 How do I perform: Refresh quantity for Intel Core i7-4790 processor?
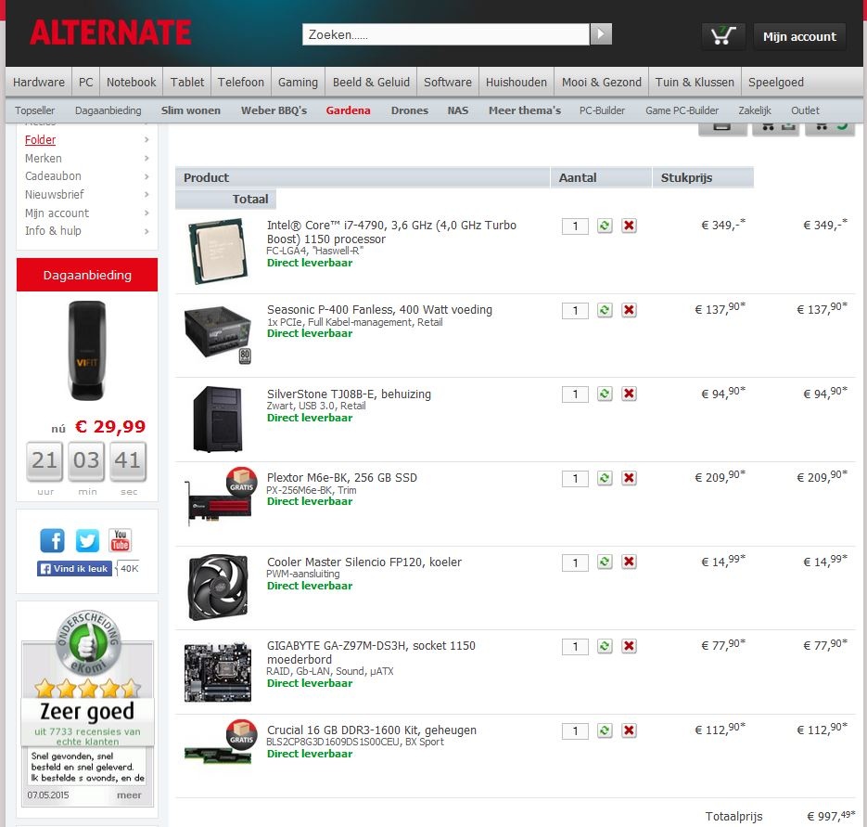tap(605, 226)
